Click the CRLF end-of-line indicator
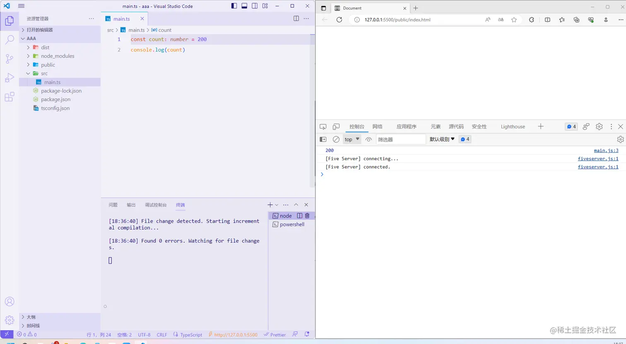The image size is (626, 344). tap(162, 334)
